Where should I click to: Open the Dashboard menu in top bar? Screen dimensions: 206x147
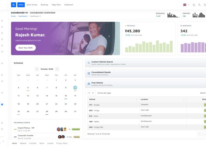[x=69, y=5]
